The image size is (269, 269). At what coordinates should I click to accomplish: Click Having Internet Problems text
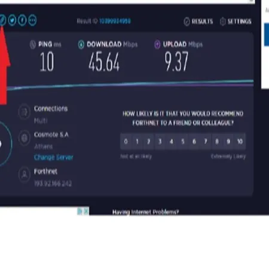[145, 212]
